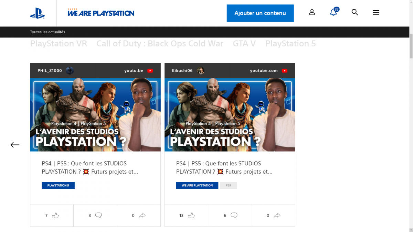Like Kikuchi06's post with the thumbs-up

[x=191, y=216]
